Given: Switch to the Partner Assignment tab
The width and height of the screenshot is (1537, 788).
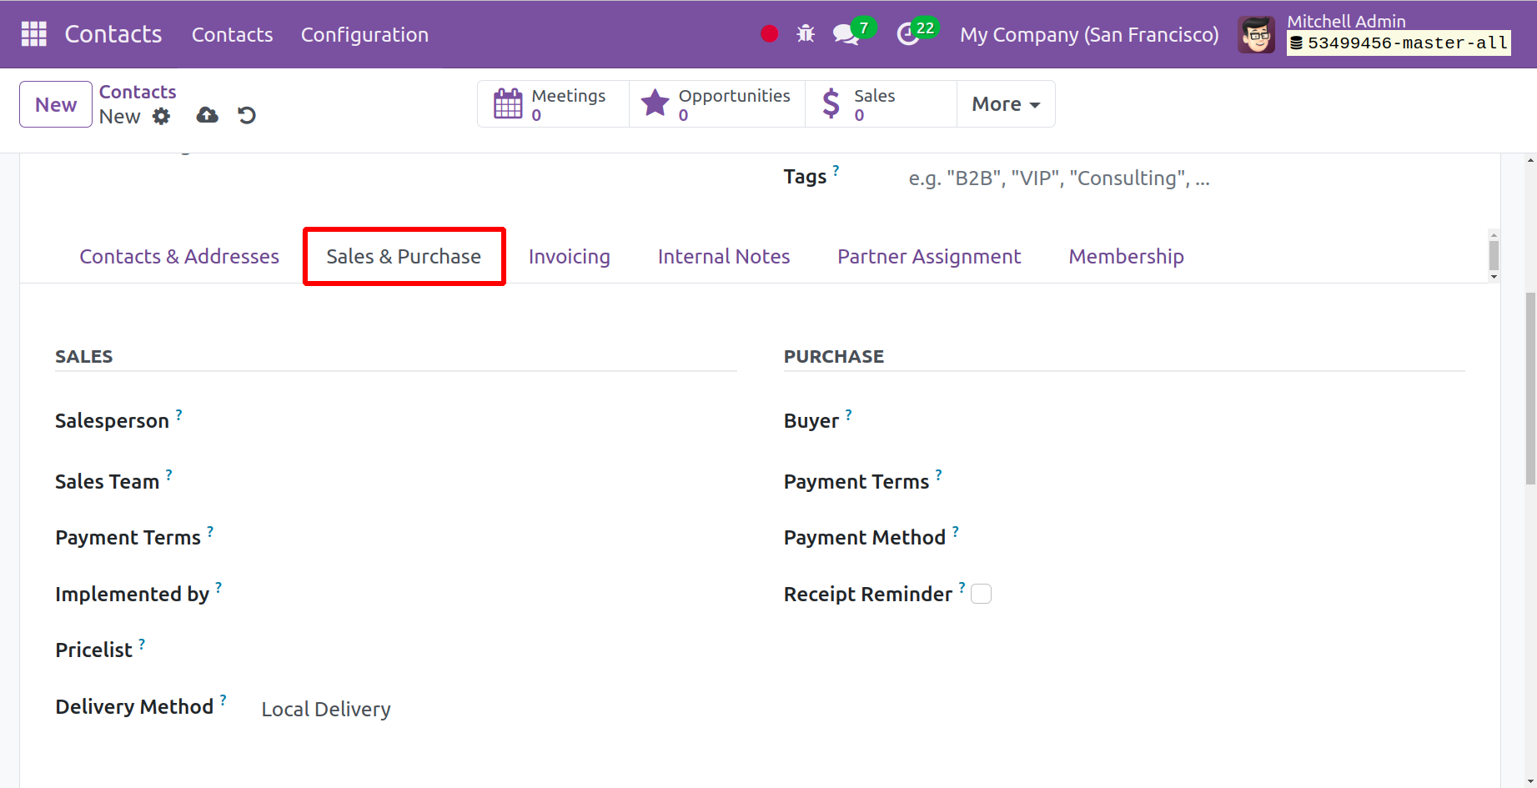Looking at the screenshot, I should click(928, 257).
